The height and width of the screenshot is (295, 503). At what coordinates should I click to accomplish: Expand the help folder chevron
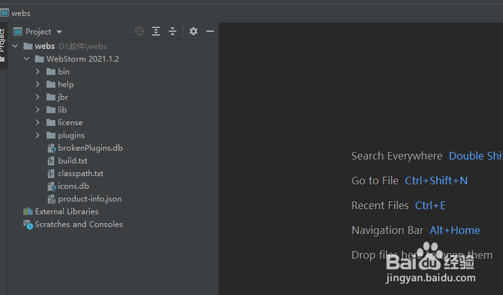click(38, 84)
